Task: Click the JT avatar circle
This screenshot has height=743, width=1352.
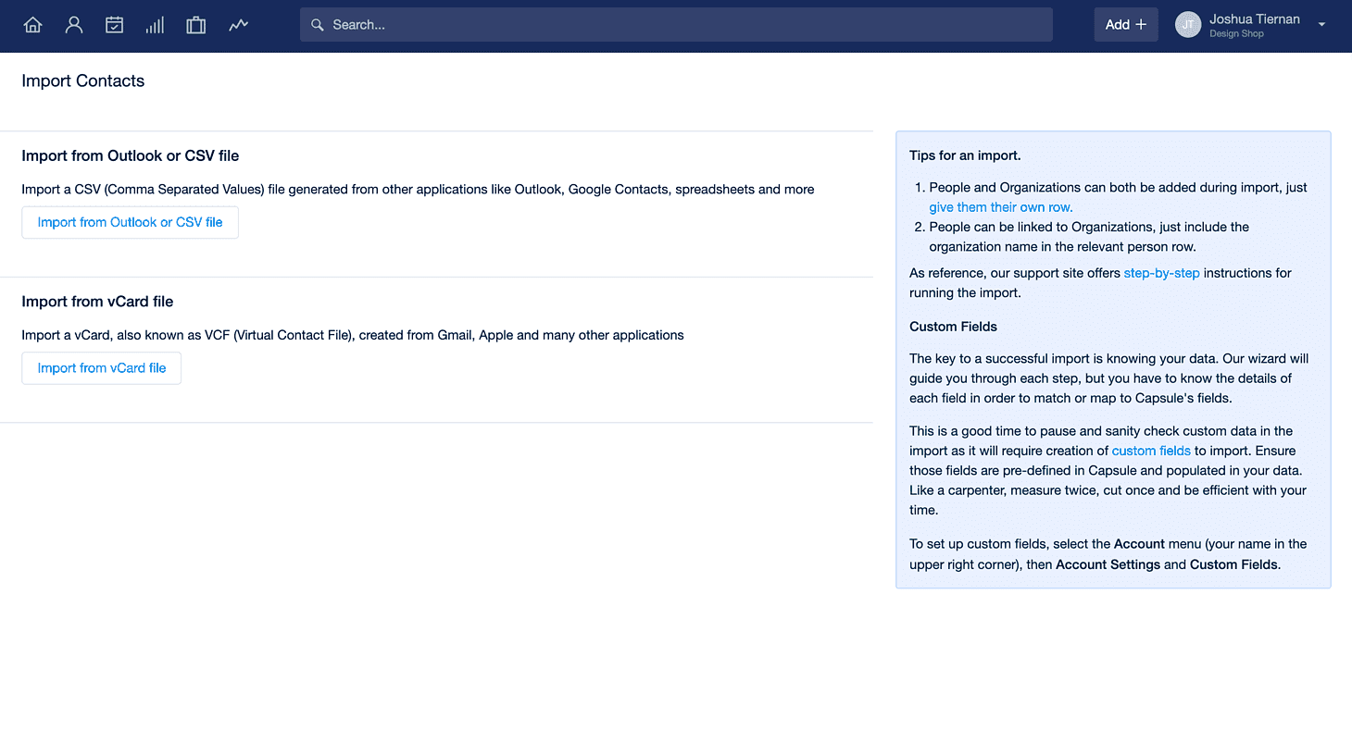Action: click(x=1188, y=25)
